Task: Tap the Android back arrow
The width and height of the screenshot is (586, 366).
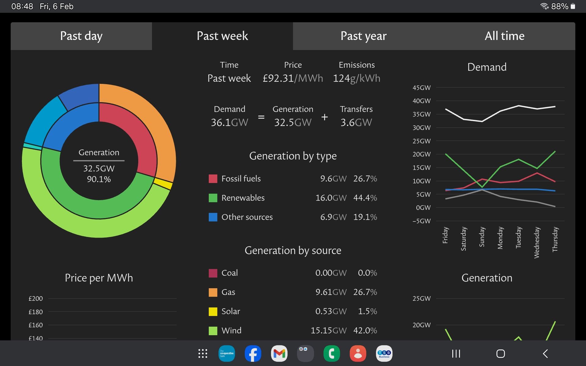Action: (x=545, y=353)
